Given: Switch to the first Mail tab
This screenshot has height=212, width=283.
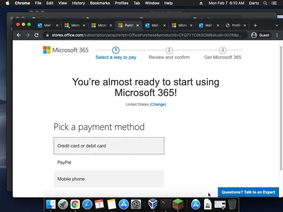Looking at the screenshot, I should coord(48,25).
